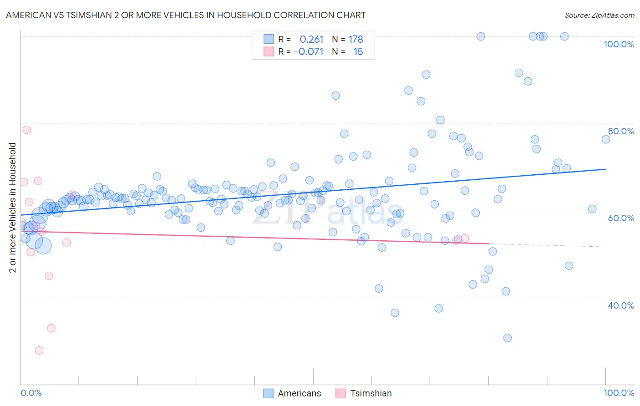Click the highest pink Tsimshian point near 78%

pyautogui.click(x=26, y=129)
